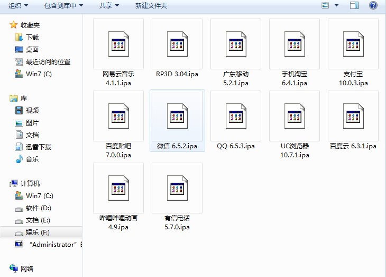Open drive 文档 (E:)
386x277 pixels.
(38, 220)
